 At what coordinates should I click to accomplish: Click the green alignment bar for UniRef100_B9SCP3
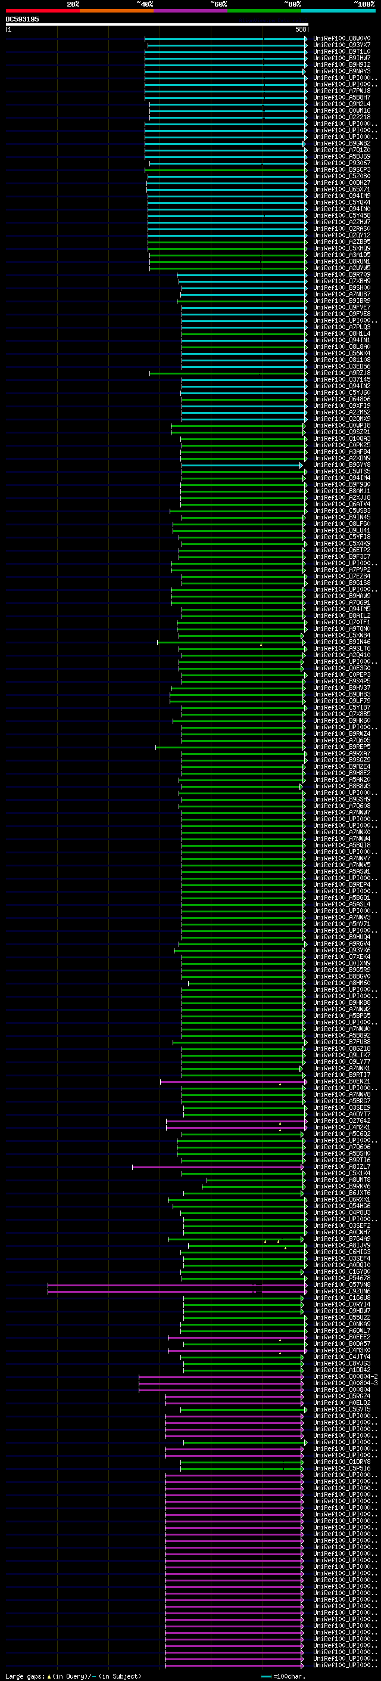pos(226,170)
